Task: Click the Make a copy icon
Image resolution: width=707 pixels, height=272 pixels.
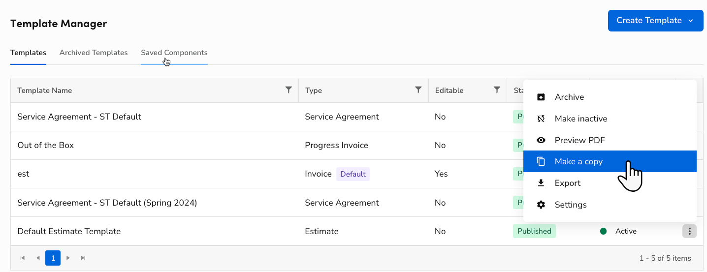Action: tap(541, 161)
